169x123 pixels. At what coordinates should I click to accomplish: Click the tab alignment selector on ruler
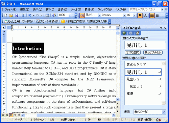[4, 27]
